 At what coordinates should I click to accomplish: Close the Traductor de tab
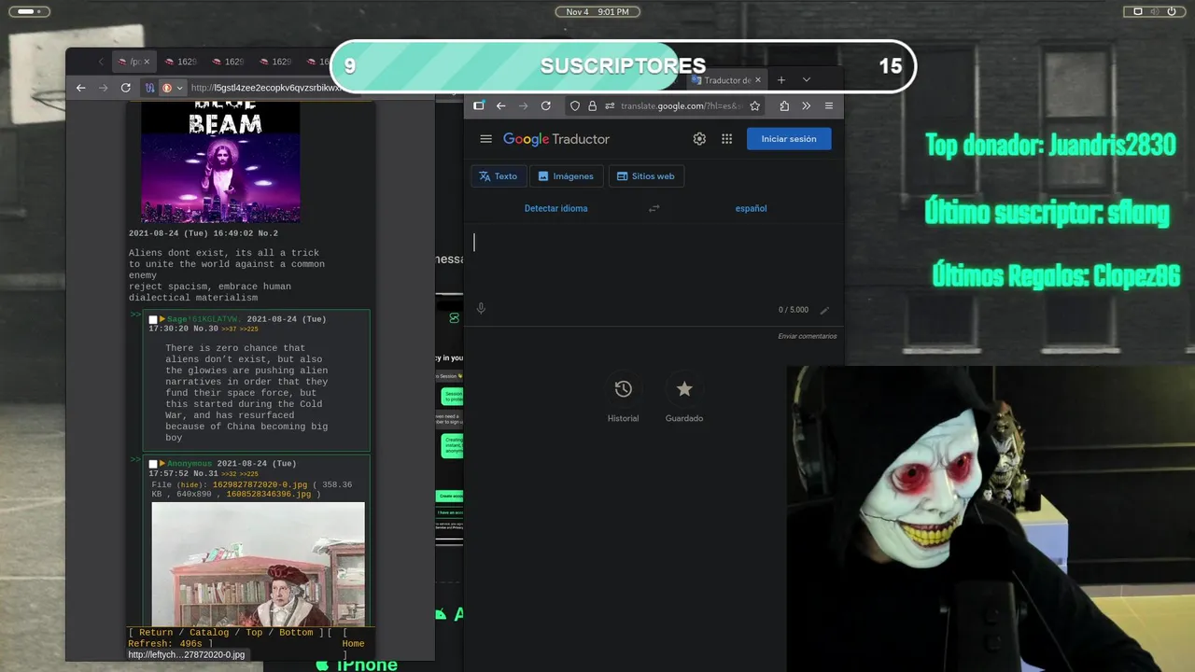click(x=759, y=80)
